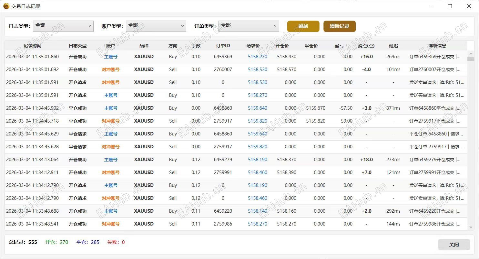Click the 延迟 column header
The height and width of the screenshot is (259, 479).
click(x=393, y=46)
